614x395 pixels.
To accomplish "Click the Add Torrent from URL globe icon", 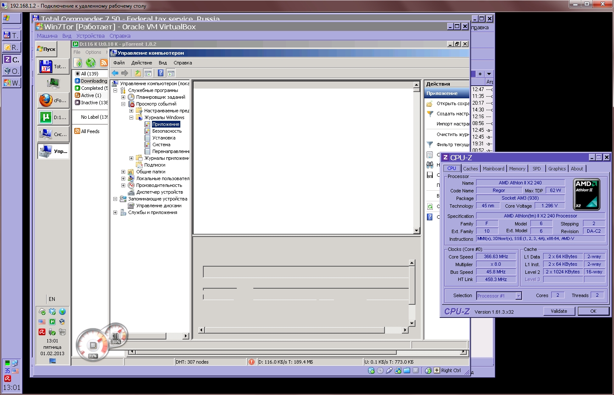I will pos(91,63).
